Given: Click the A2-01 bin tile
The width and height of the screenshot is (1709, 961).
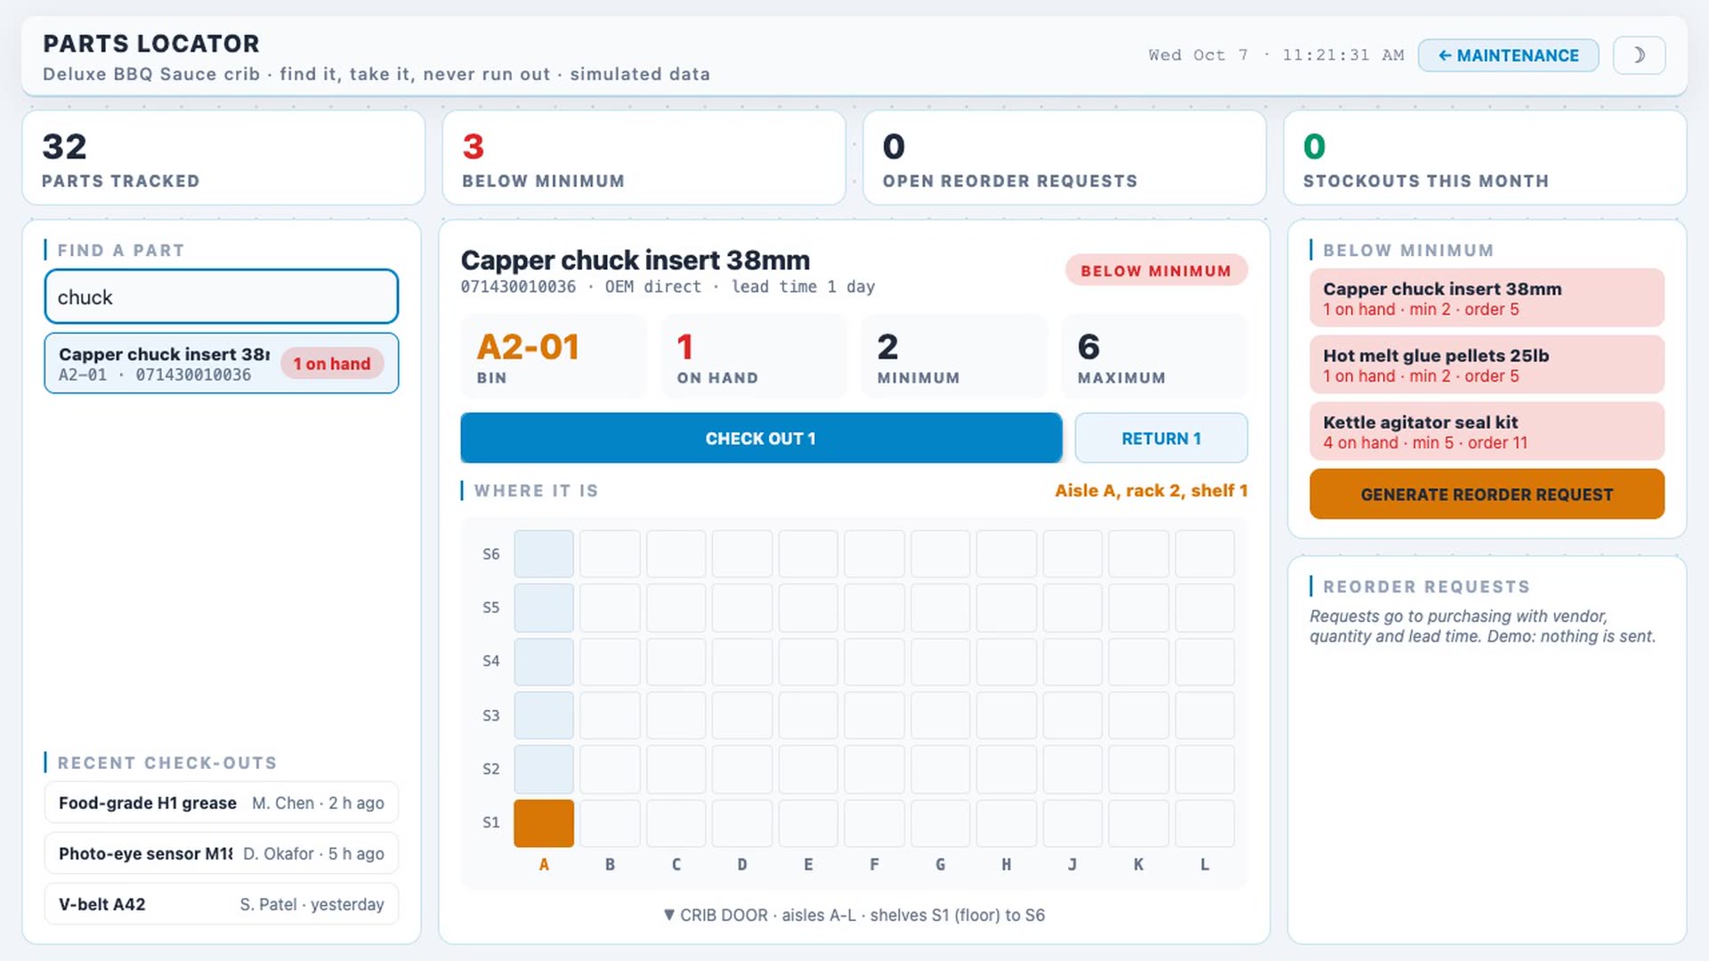Looking at the screenshot, I should point(553,356).
